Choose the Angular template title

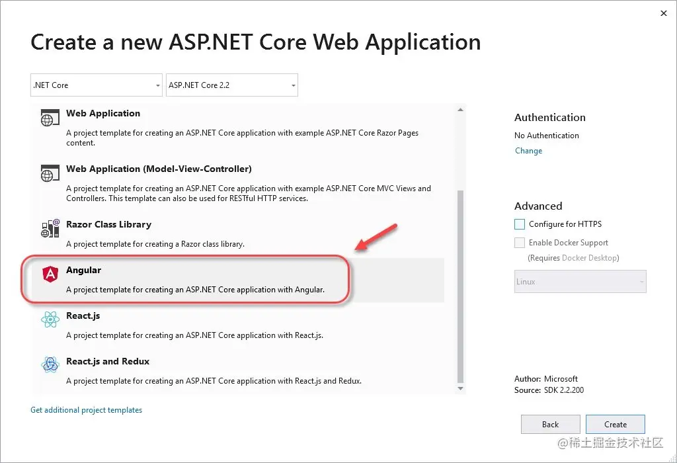[83, 270]
